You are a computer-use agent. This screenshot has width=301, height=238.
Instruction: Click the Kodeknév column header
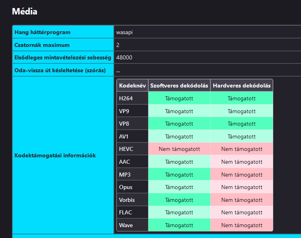coord(132,85)
